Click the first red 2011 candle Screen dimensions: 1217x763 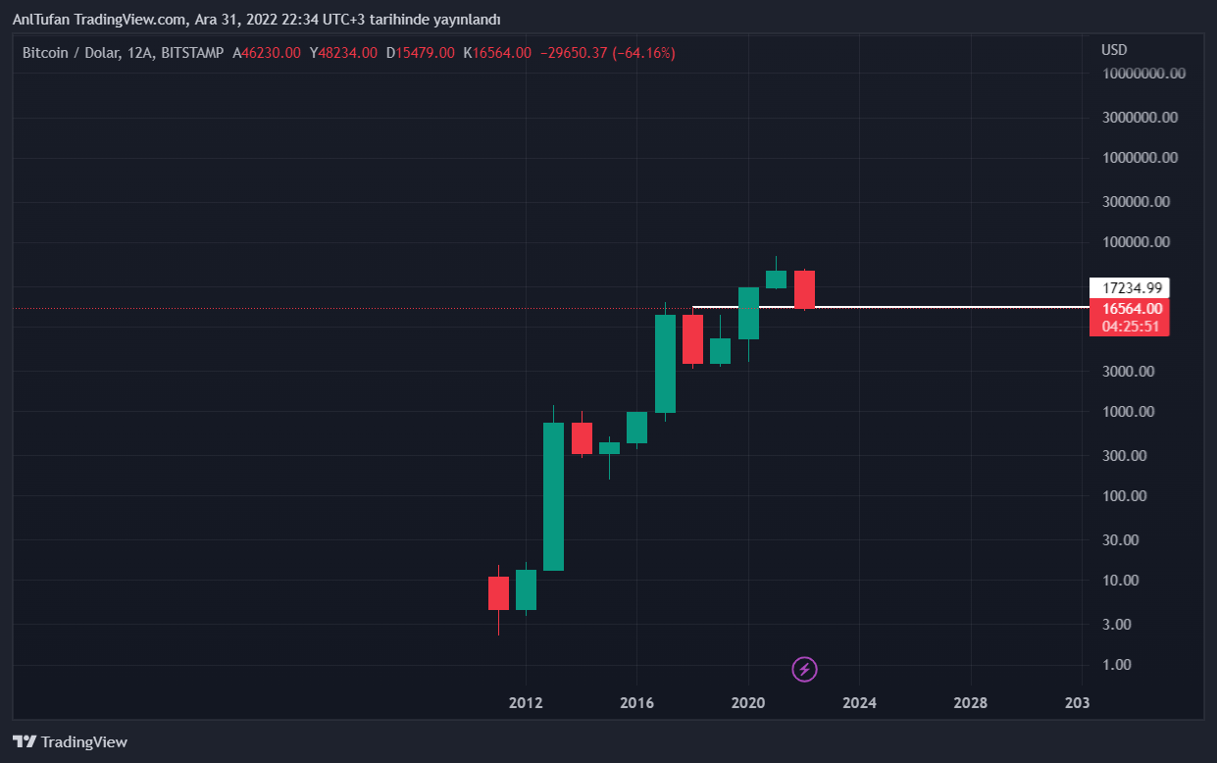click(x=498, y=592)
